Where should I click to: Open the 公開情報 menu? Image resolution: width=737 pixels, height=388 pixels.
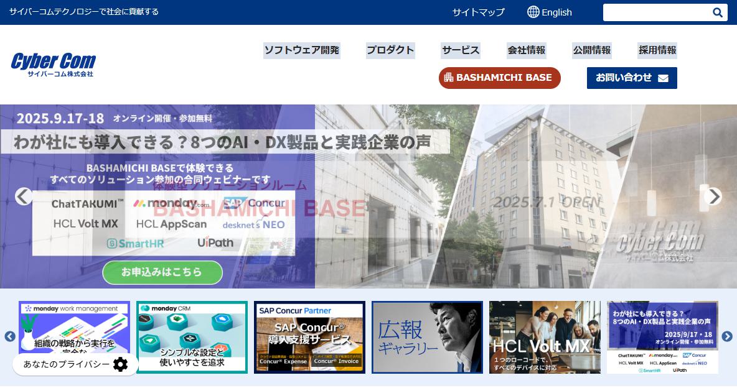tap(592, 50)
